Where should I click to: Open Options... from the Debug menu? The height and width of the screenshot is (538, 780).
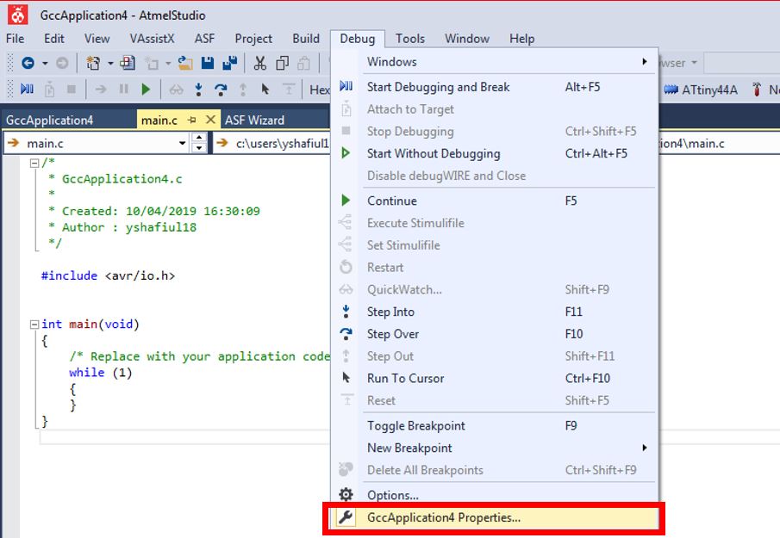click(495, 495)
